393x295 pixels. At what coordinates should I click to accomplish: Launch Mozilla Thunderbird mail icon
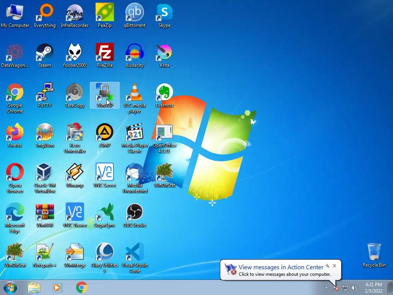[134, 178]
